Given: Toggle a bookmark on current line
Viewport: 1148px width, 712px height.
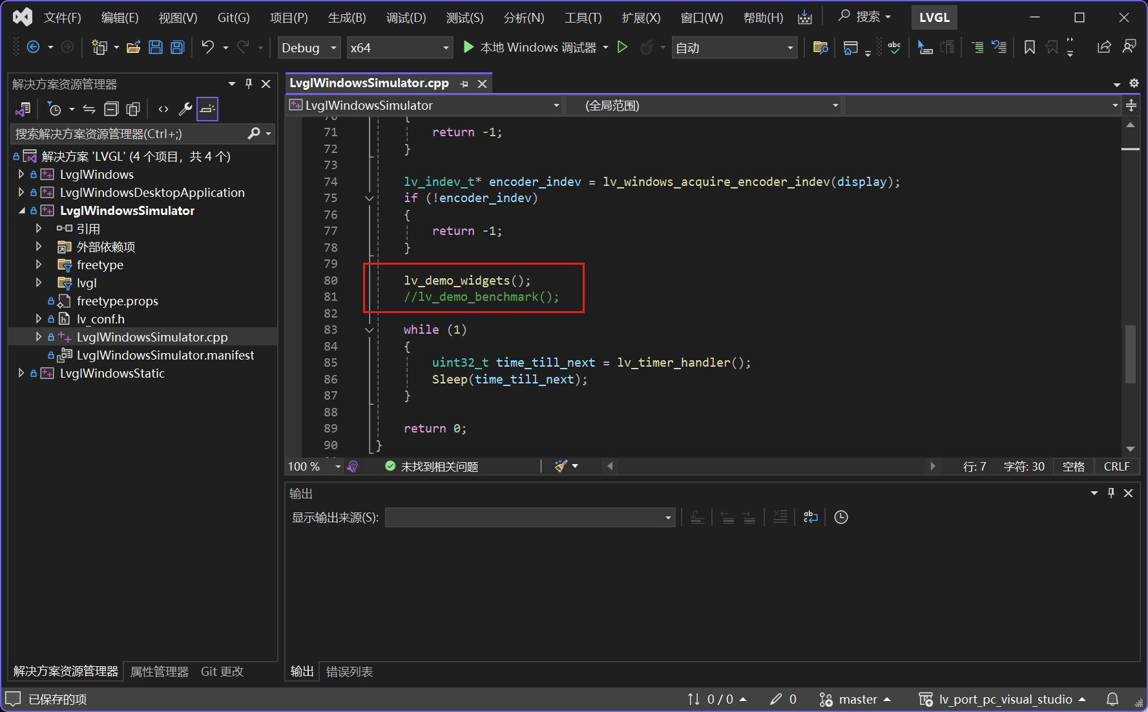Looking at the screenshot, I should pos(1028,47).
